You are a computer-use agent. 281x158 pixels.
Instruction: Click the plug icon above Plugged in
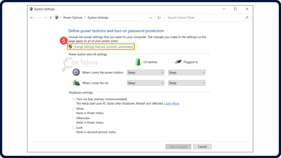[178, 61]
